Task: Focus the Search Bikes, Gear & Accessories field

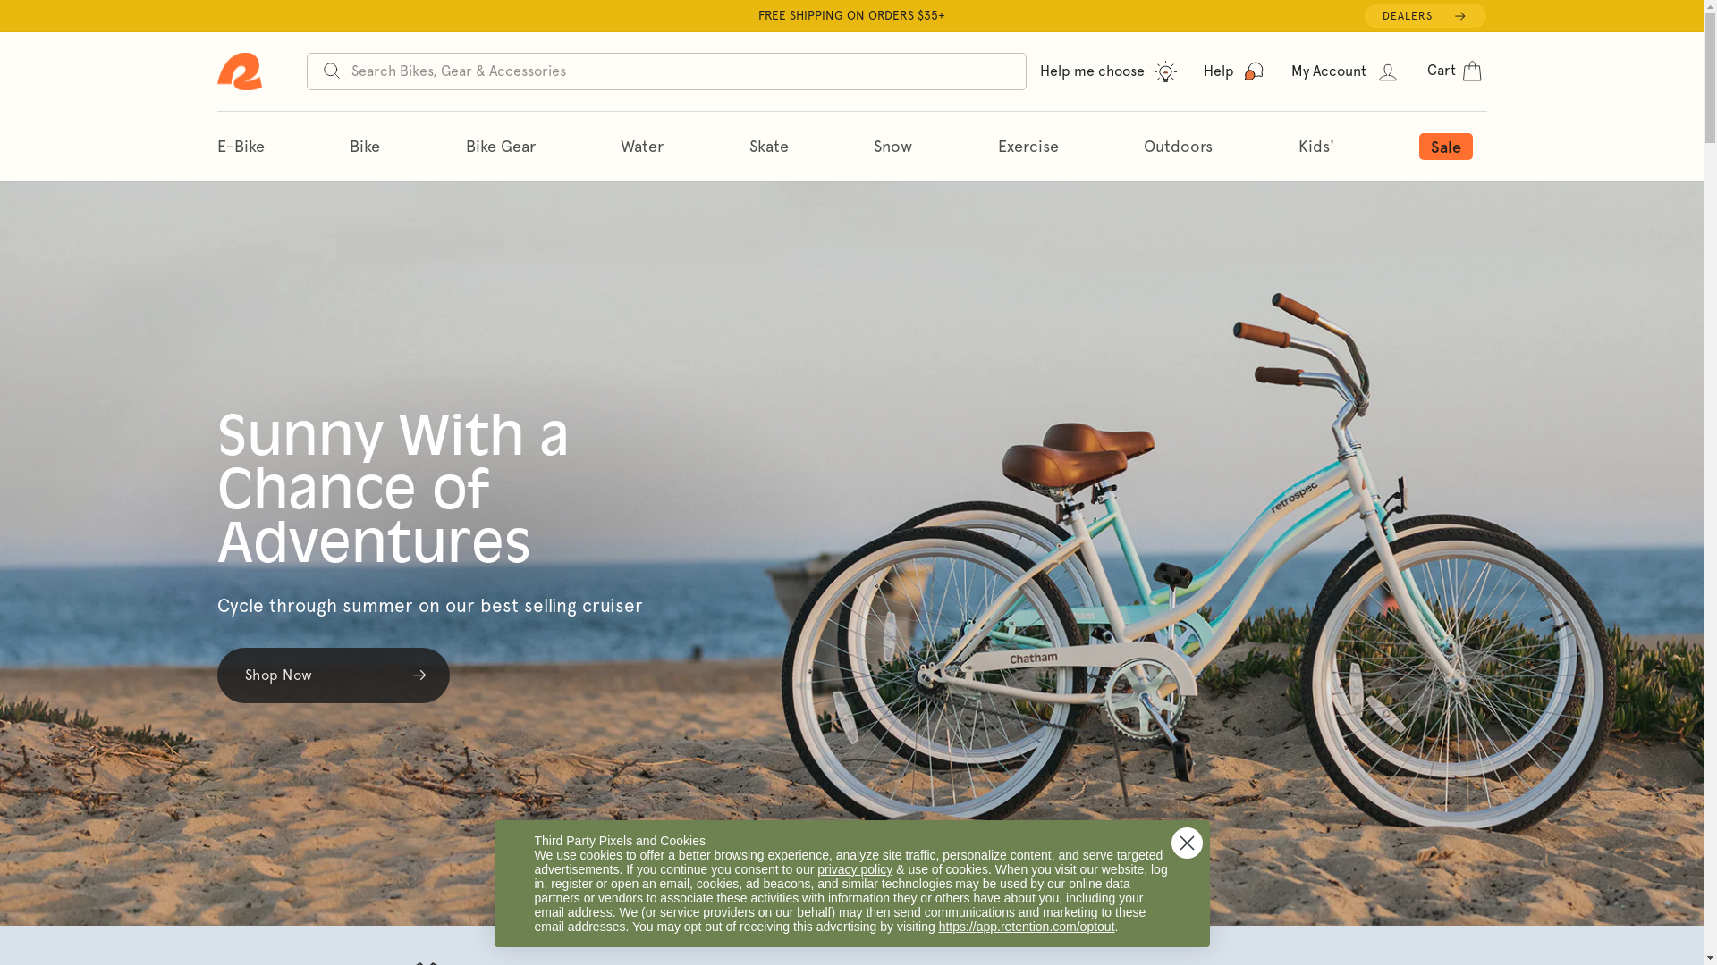Action: 666,71
